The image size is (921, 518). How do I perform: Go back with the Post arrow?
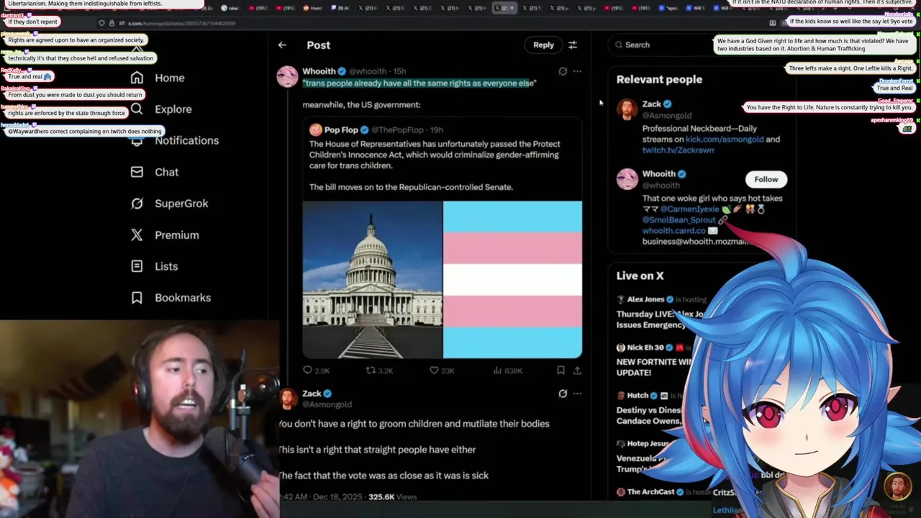click(282, 45)
